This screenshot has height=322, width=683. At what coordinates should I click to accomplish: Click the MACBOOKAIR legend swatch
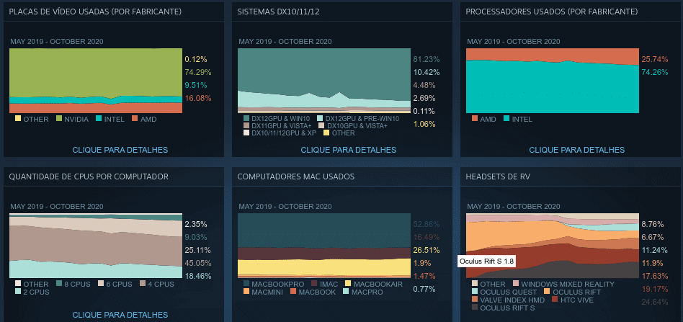click(348, 284)
